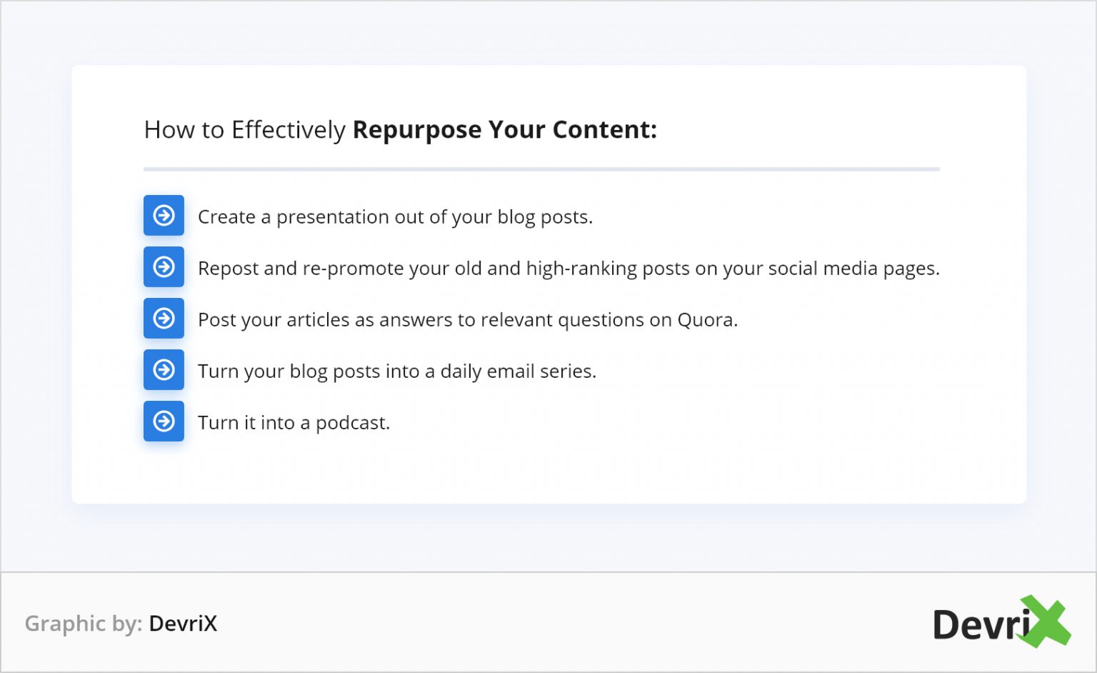Select the text "Create a presentation out of your blog posts"
This screenshot has width=1097, height=673.
pyautogui.click(x=395, y=216)
